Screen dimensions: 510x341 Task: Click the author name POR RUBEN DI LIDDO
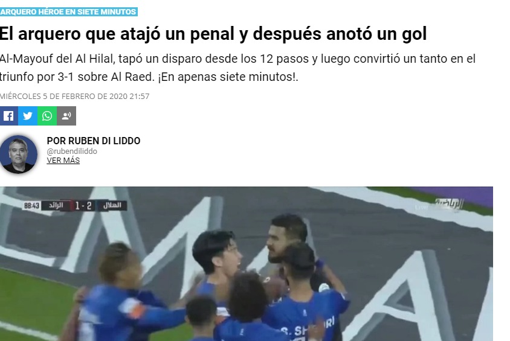pyautogui.click(x=94, y=141)
